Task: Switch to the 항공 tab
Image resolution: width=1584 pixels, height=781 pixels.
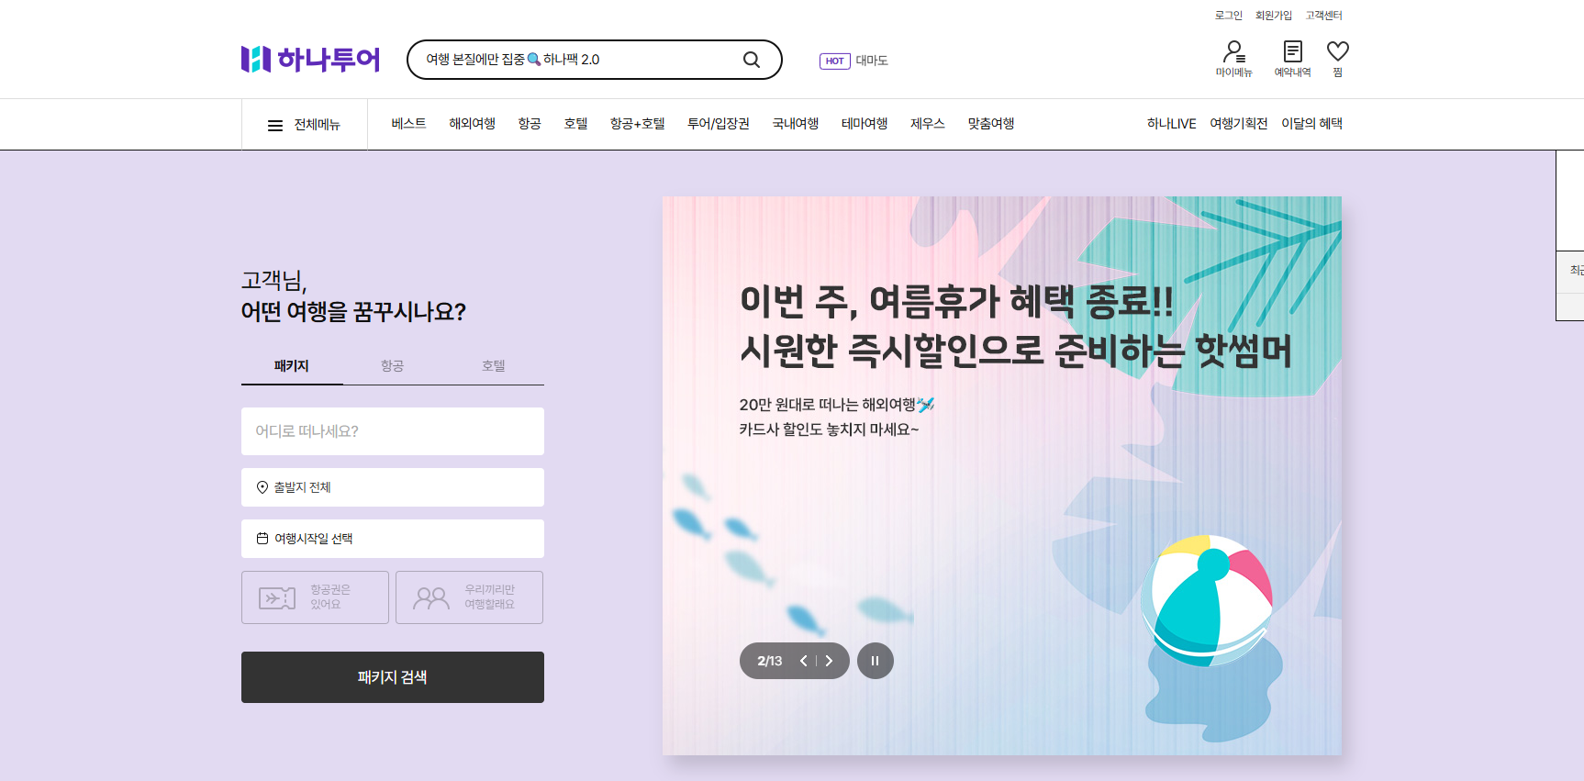Action: [x=393, y=366]
